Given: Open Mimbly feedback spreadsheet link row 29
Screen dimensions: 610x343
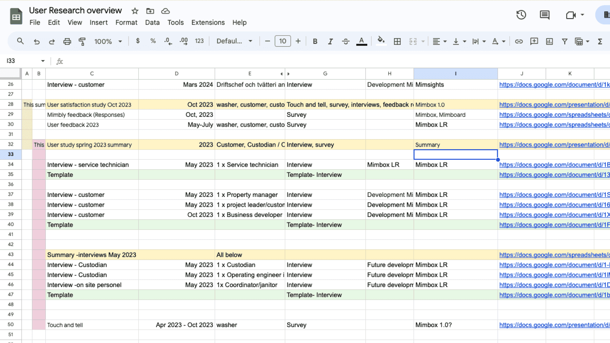Looking at the screenshot, I should (554, 115).
